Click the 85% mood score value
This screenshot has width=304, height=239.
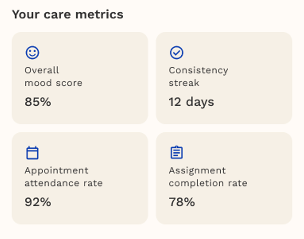coord(38,102)
